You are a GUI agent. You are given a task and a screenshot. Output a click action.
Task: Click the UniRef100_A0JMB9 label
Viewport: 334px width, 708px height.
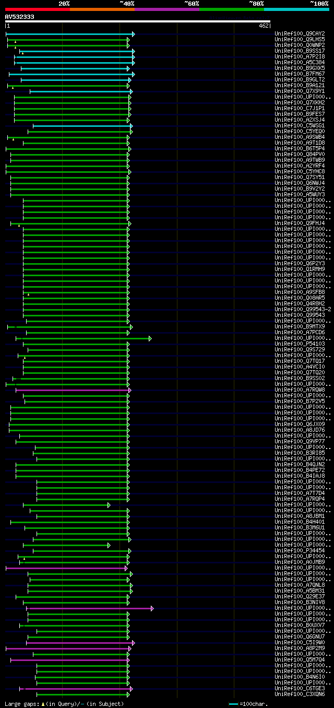[300, 562]
